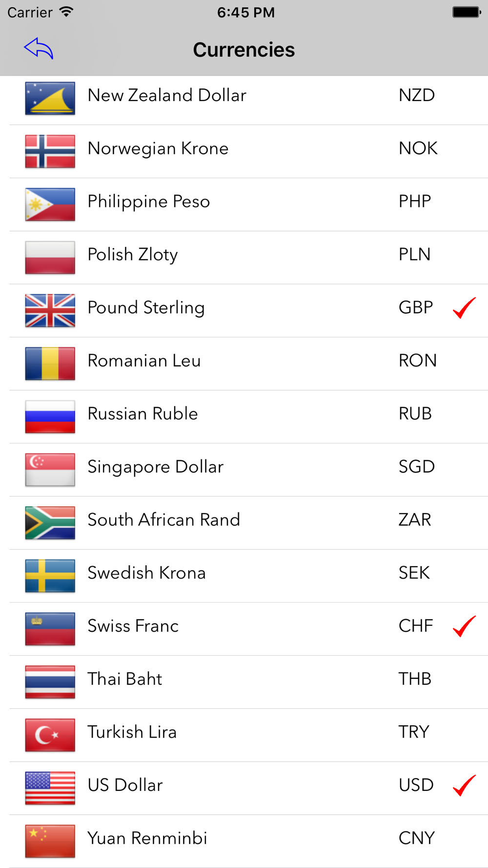Click the Singapore flag icon

[x=50, y=470]
